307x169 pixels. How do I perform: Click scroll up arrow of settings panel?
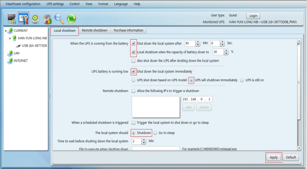(x=299, y=41)
